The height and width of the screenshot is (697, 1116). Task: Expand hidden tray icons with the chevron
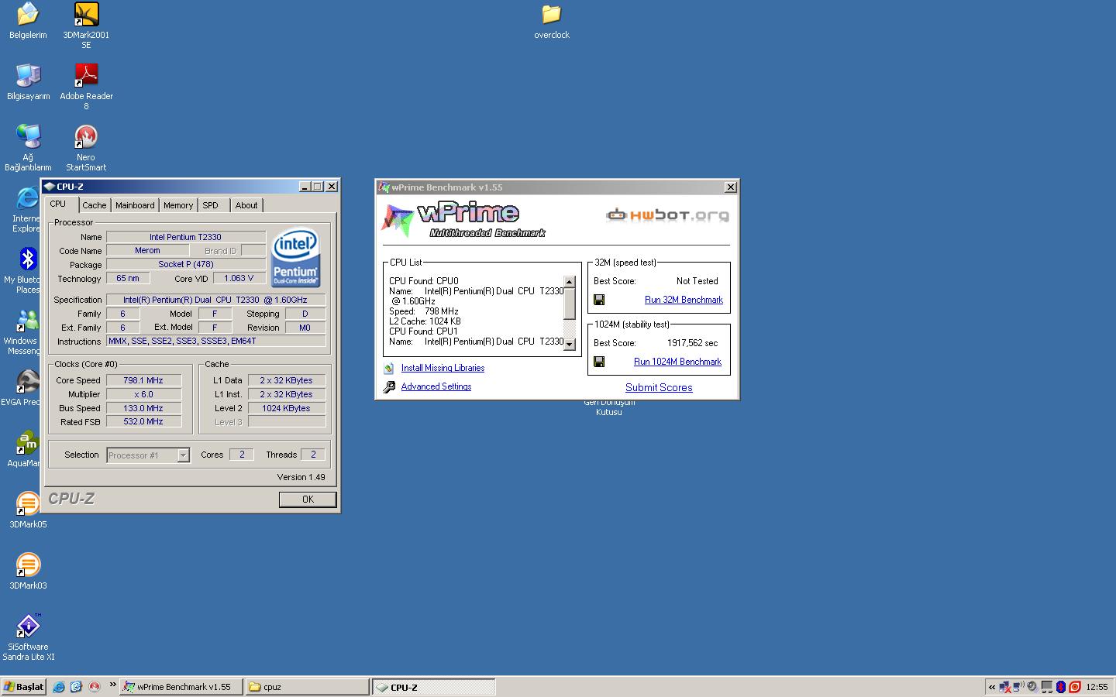pos(992,687)
